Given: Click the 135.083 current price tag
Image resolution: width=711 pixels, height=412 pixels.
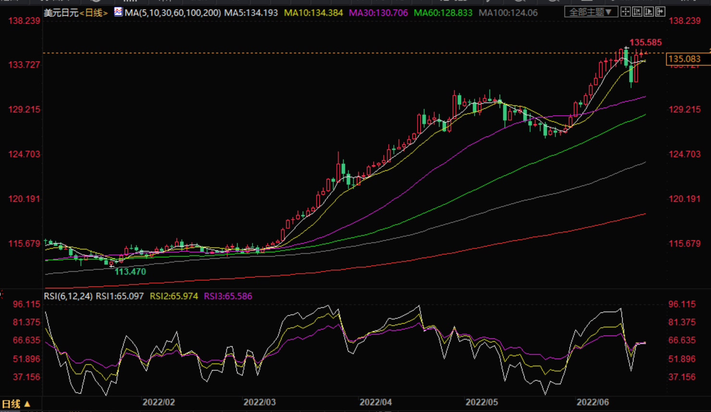Looking at the screenshot, I should click(x=684, y=59).
